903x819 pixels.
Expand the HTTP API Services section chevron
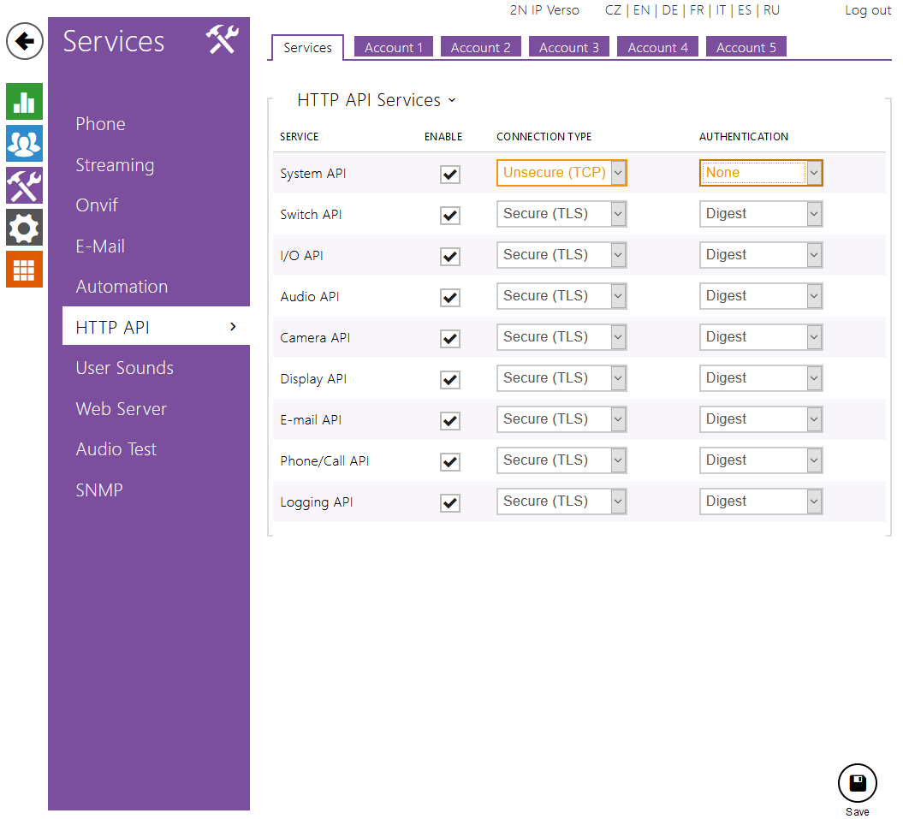452,100
